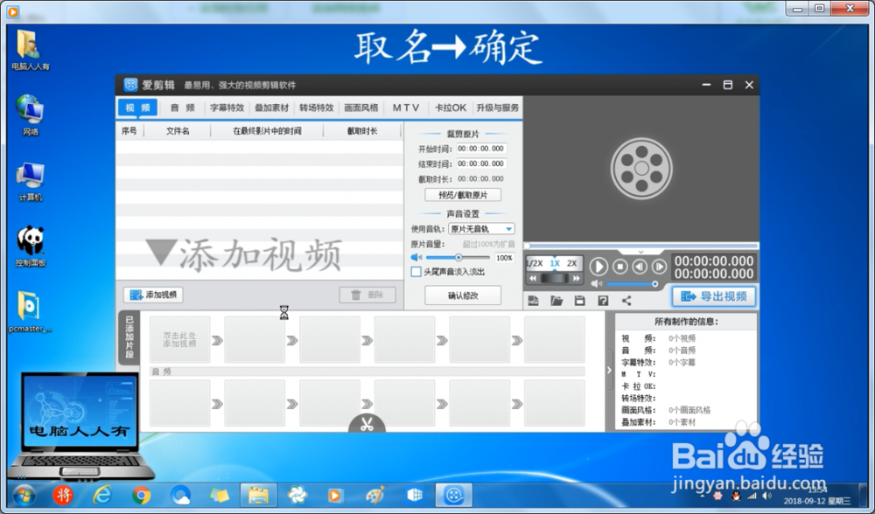Screen dimensions: 875x514
Task: Click the orange media player taskbar icon
Action: [x=334, y=495]
